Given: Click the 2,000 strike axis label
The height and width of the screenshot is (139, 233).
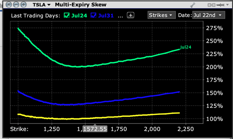Looking at the screenshot, I should [x=152, y=129].
